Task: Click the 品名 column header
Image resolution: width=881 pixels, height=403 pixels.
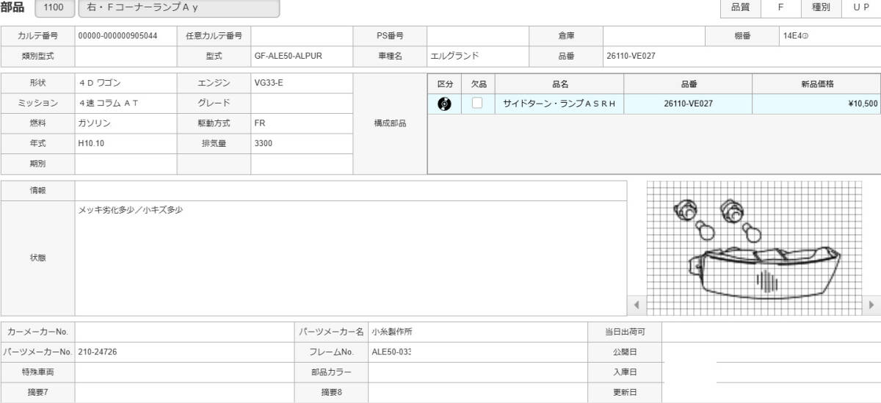Action: coord(560,84)
